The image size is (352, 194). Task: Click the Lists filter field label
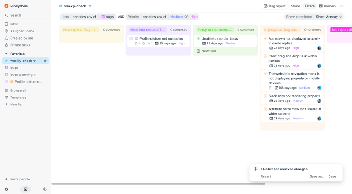point(65,17)
